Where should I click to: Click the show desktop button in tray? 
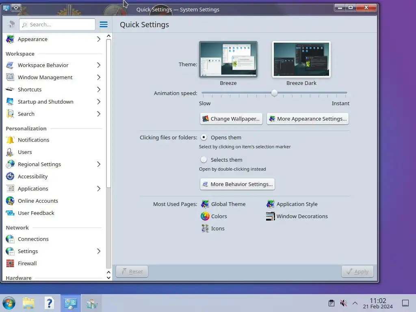pos(405,303)
